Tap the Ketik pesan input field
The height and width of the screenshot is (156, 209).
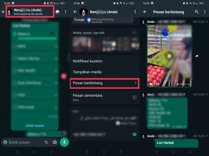coord(26,142)
